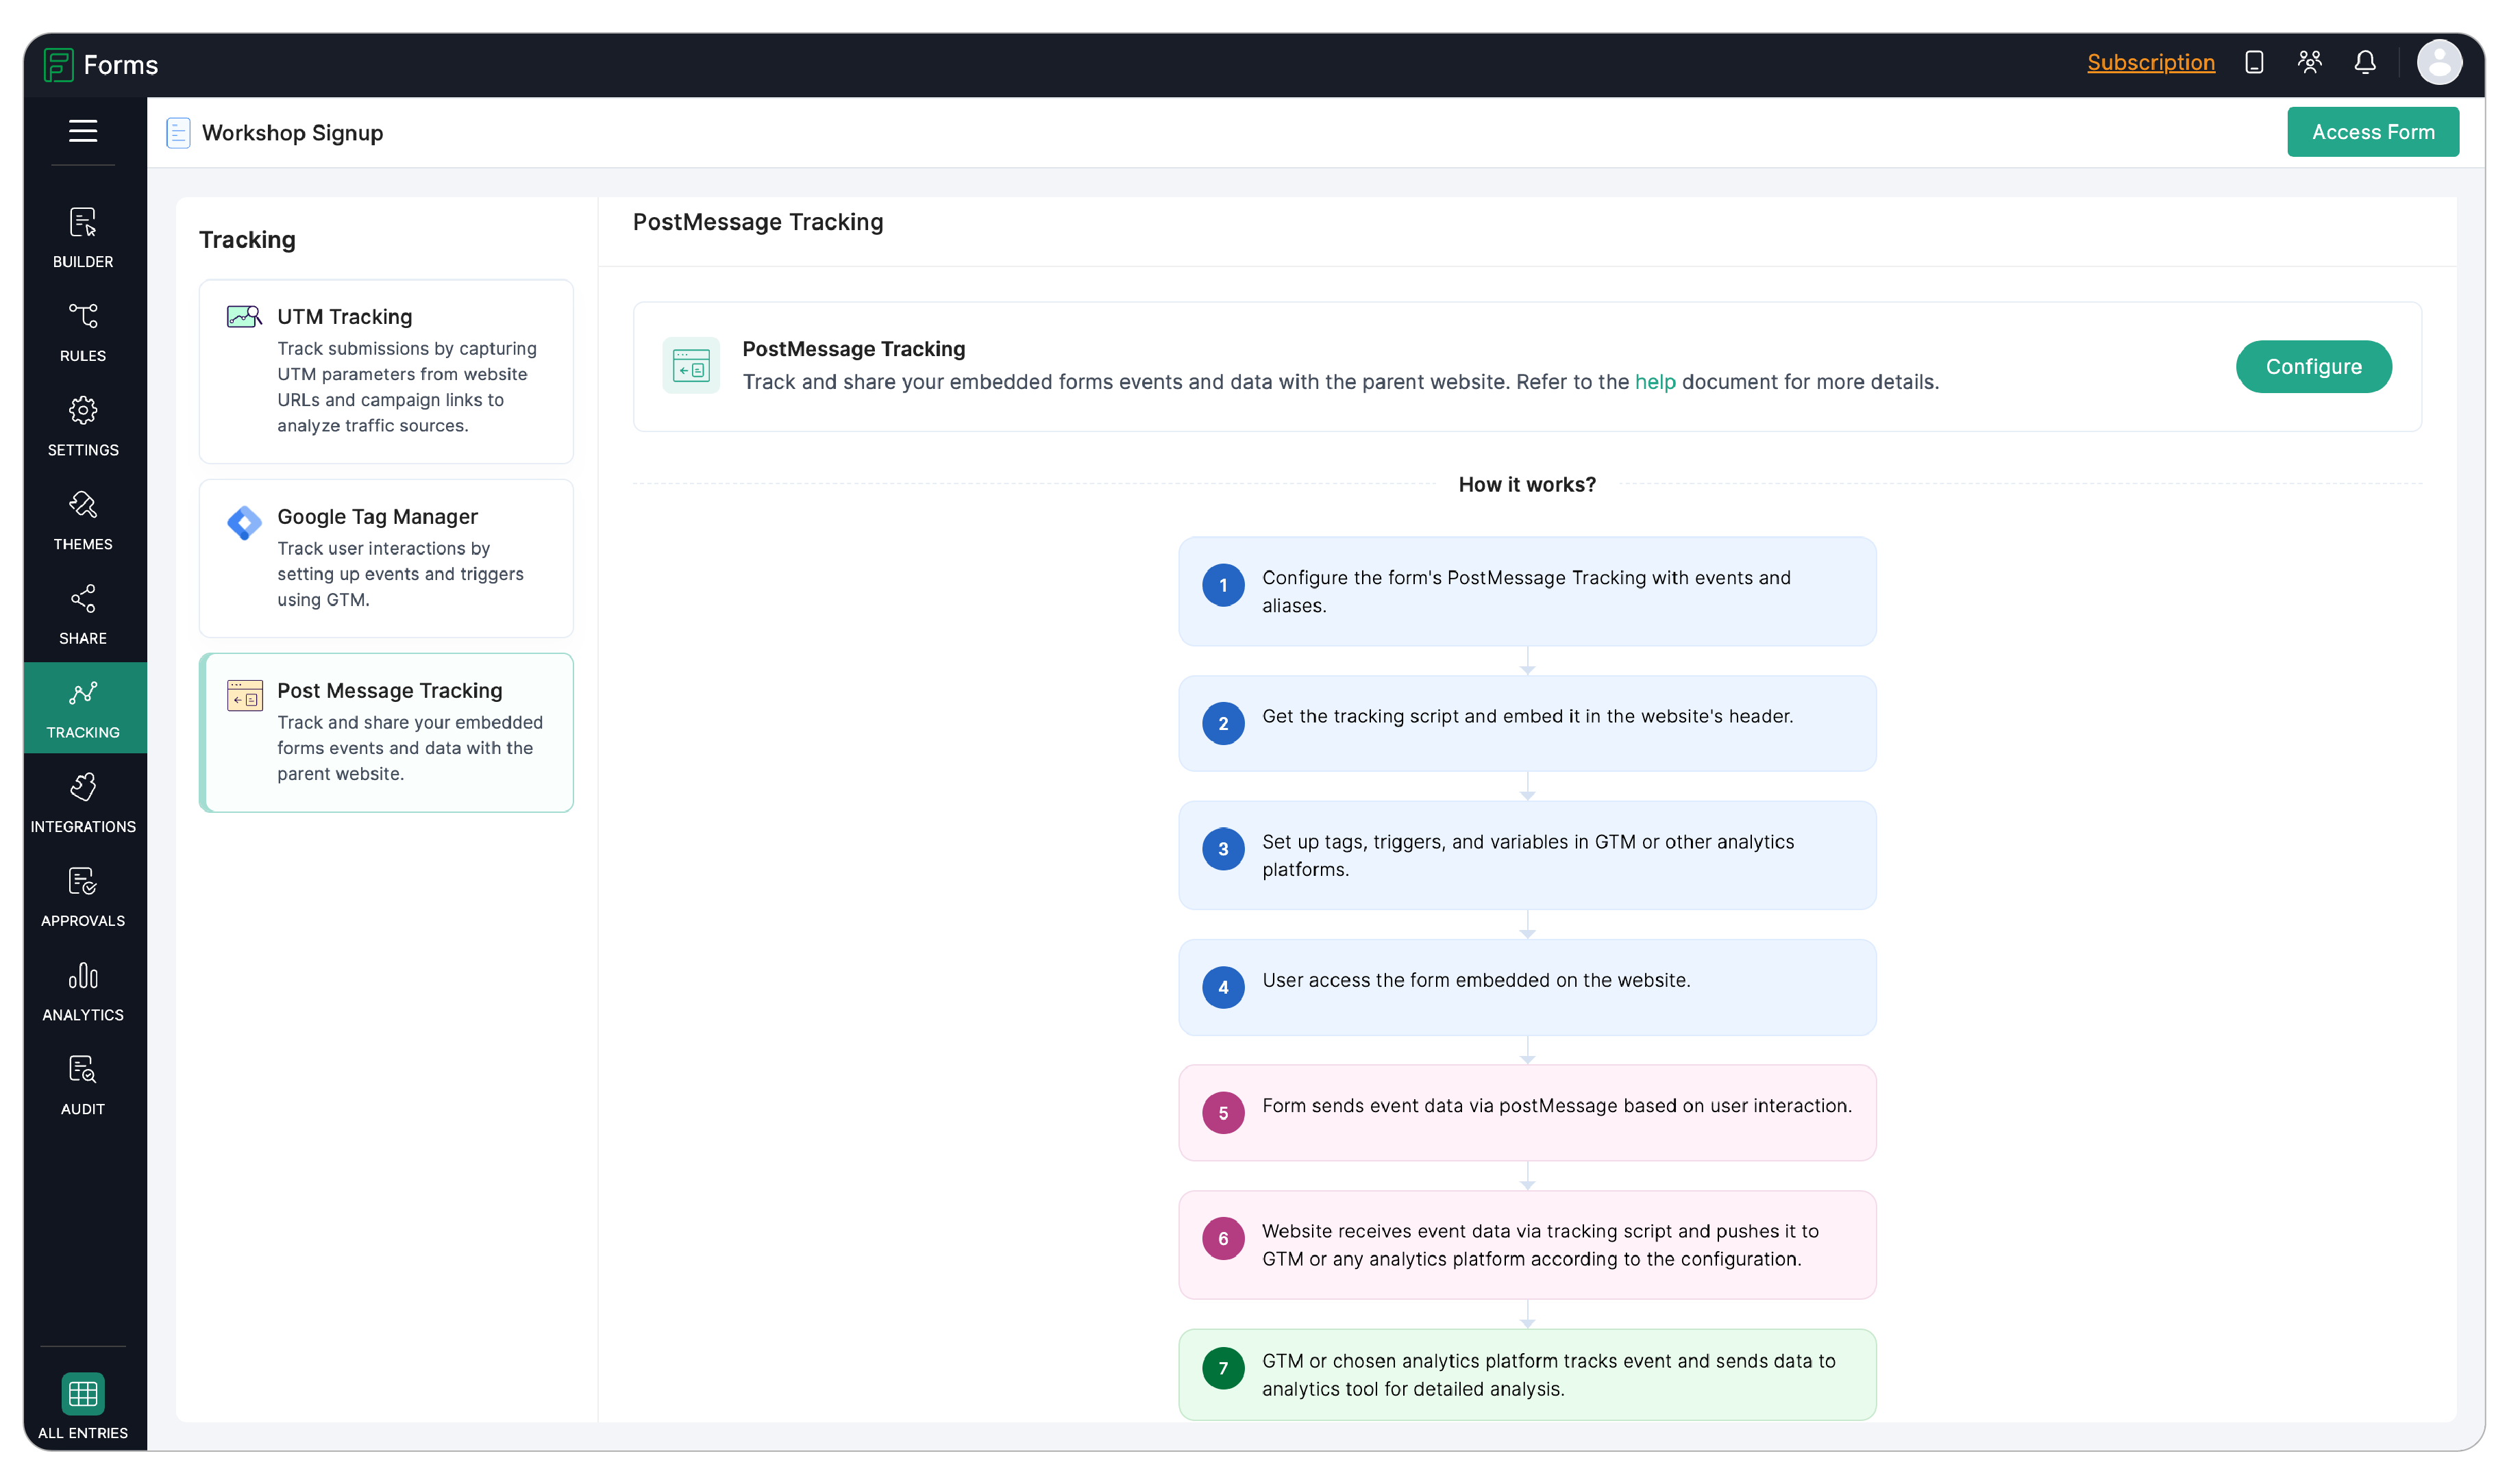Open the user profile avatar
Viewport: 2509px width, 1484px height.
tap(2439, 62)
